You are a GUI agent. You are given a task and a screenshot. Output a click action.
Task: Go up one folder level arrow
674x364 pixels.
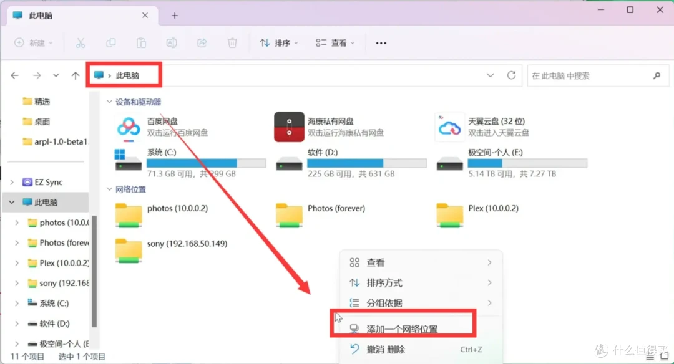click(x=76, y=75)
